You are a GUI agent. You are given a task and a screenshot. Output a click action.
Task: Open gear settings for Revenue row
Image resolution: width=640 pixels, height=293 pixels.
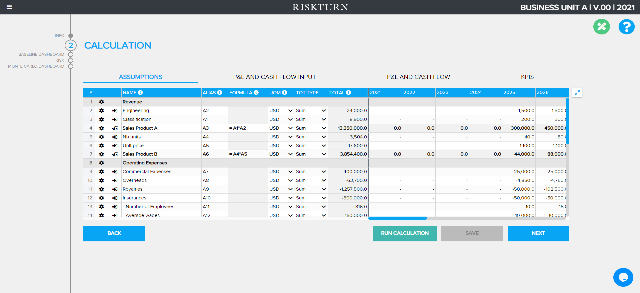[101, 102]
